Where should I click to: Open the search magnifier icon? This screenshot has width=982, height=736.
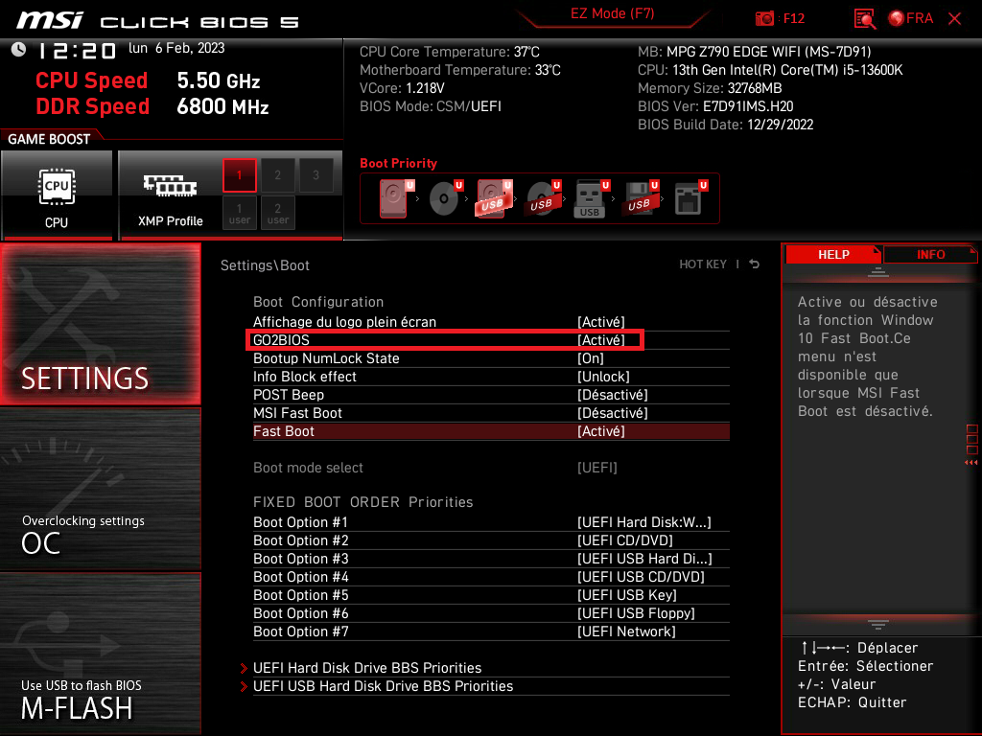[x=865, y=19]
